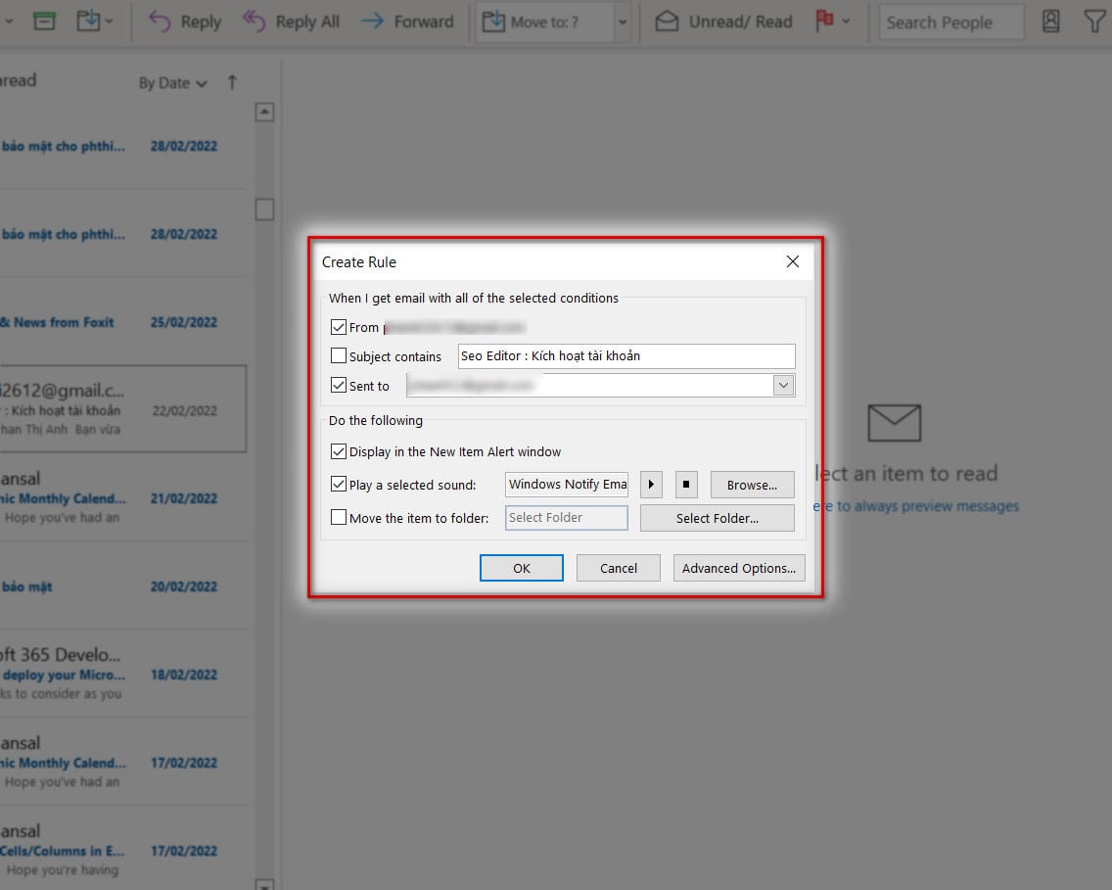The width and height of the screenshot is (1112, 890).
Task: Click the Forward button
Action: click(x=407, y=22)
